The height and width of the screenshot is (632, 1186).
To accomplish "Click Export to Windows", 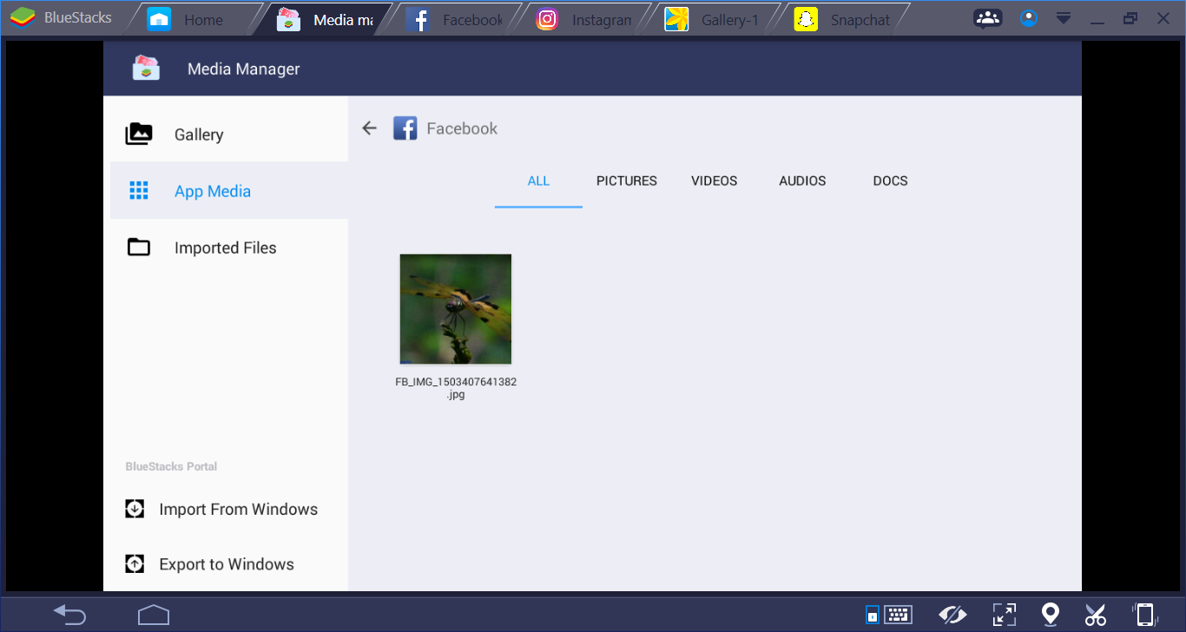I will pos(227,564).
